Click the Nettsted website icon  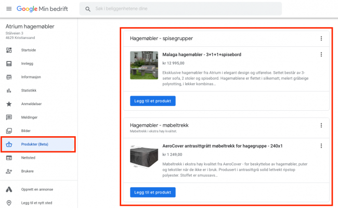(x=9, y=158)
